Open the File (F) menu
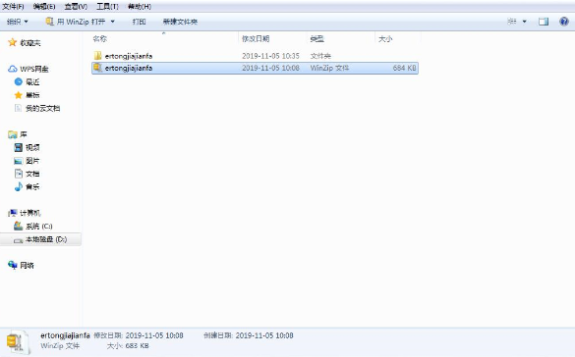This screenshot has width=575, height=357. tap(13, 7)
